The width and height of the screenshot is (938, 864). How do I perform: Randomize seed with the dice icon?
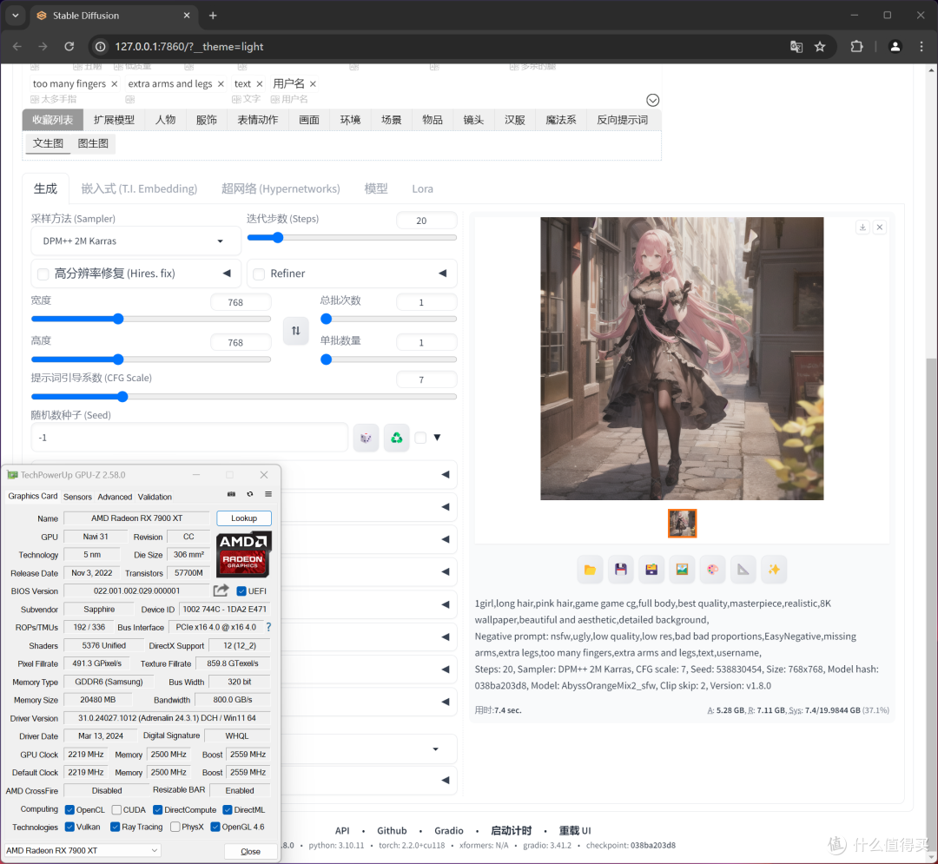pos(367,438)
